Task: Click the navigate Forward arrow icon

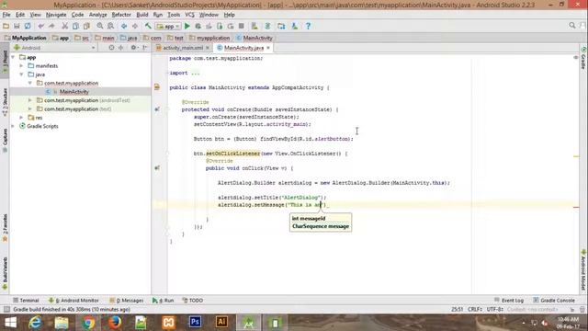Action: (135, 26)
